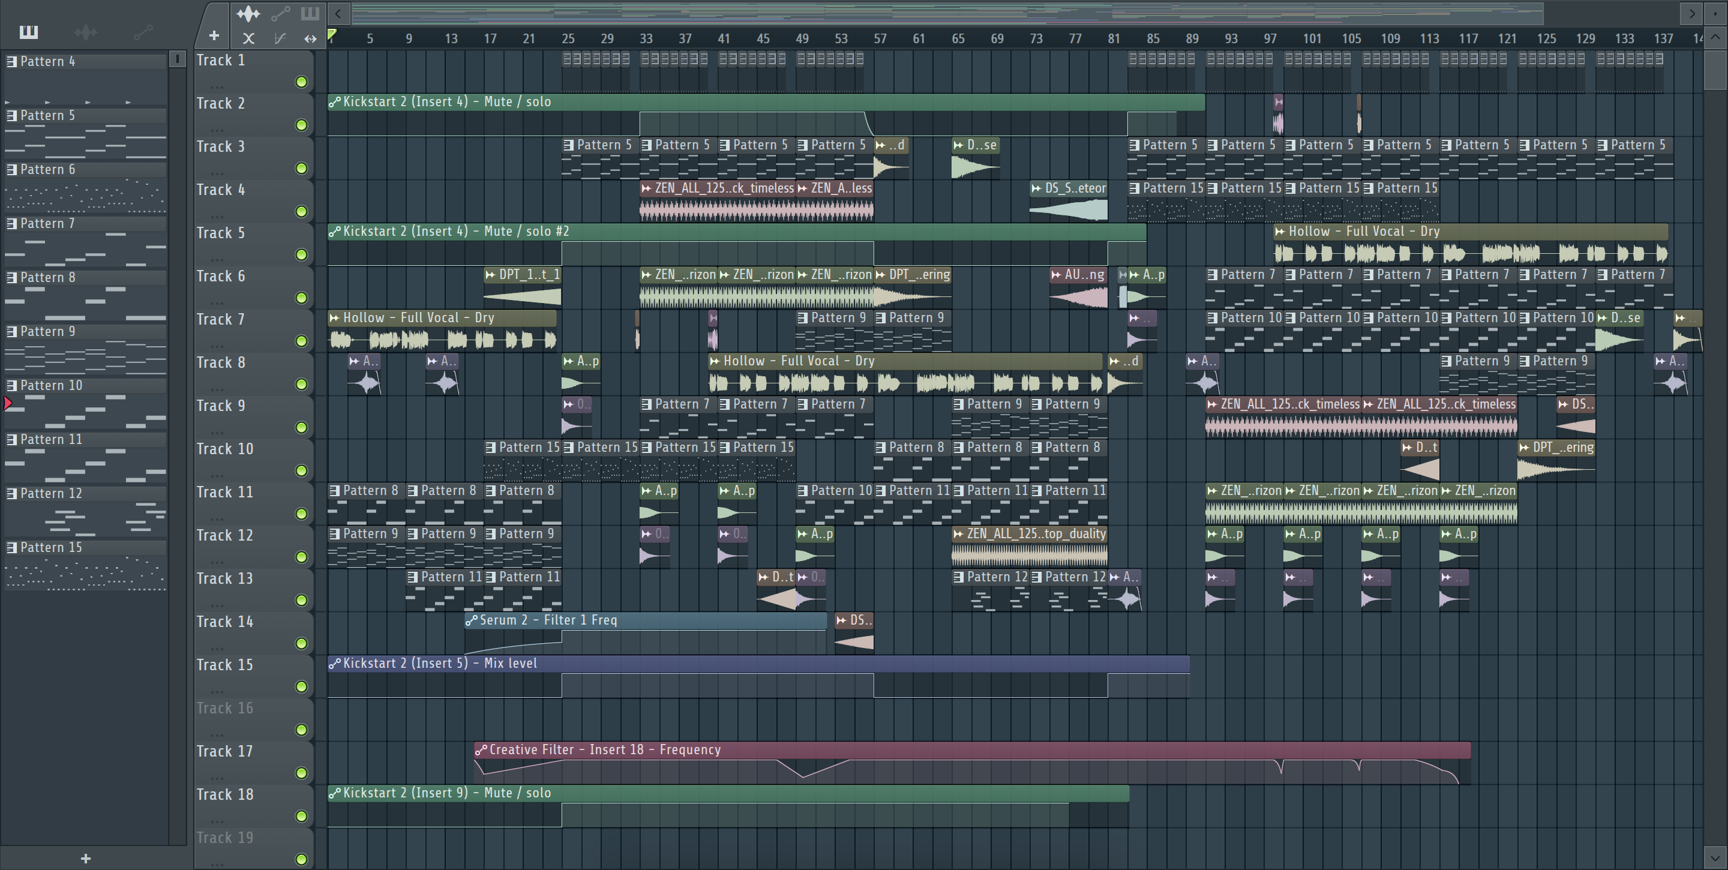Click the Track 4 name label
1728x870 pixels.
[221, 190]
